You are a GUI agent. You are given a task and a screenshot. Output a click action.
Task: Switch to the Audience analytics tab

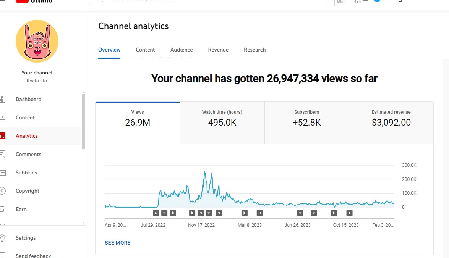coord(182,50)
